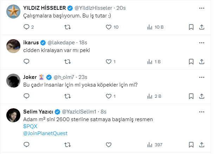Bookmark the YILDIZ HİSSELER tweet
216x154 pixels.
[191, 27]
